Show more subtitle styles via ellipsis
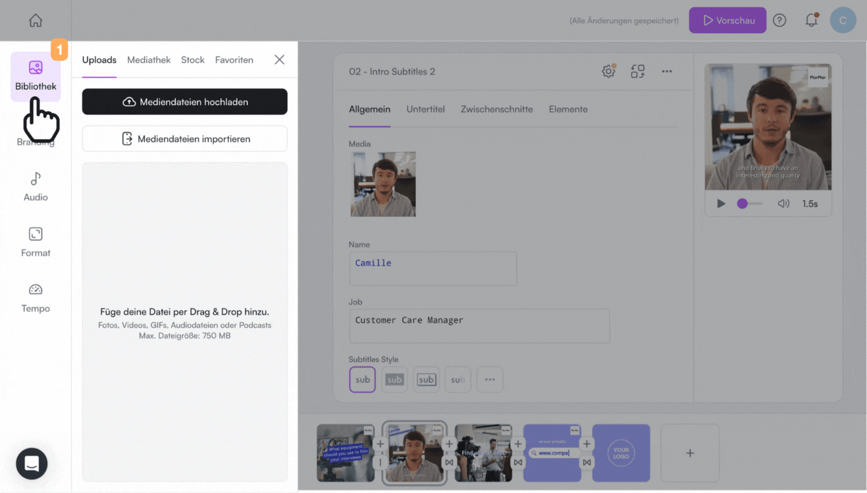 (x=489, y=380)
